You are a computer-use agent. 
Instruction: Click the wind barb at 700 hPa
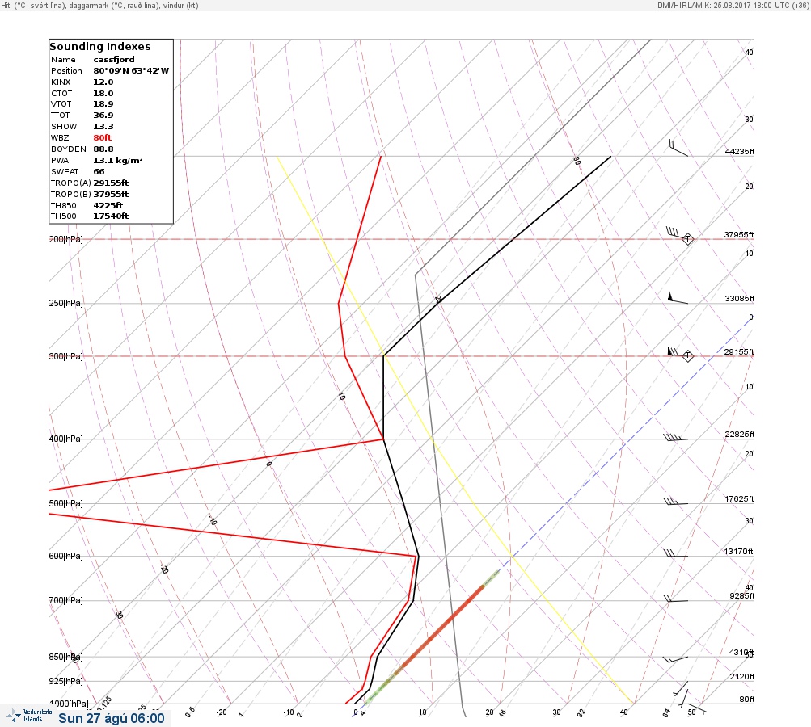[675, 599]
